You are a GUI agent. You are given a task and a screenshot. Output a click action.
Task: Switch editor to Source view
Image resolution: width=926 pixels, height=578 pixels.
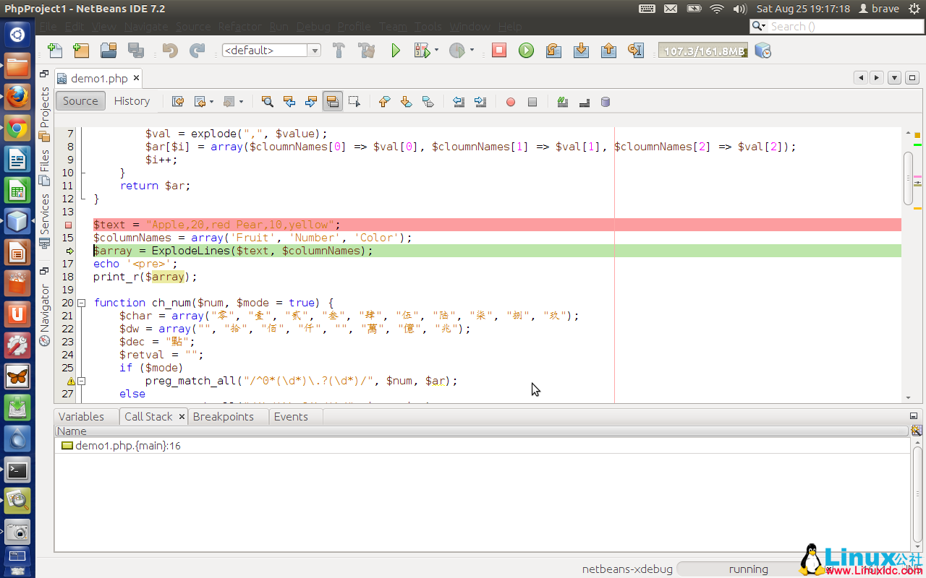coord(80,101)
